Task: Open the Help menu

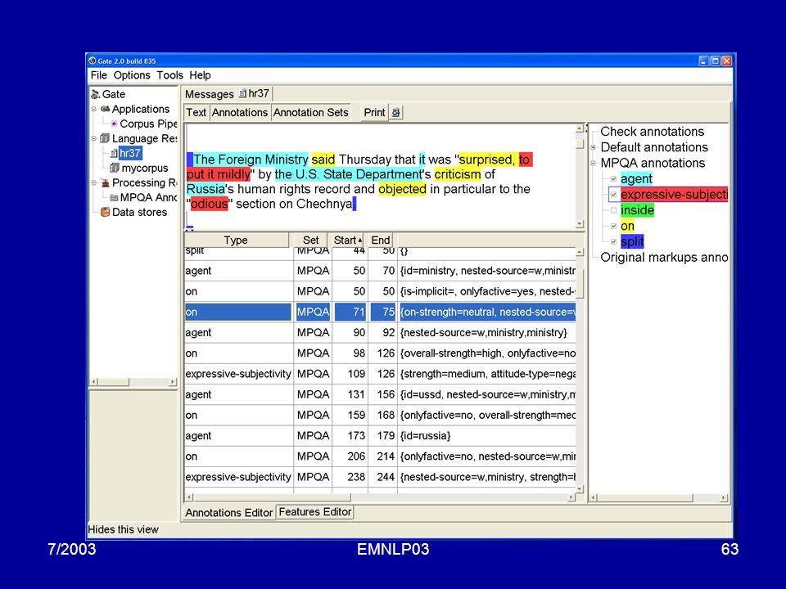Action: click(x=200, y=75)
